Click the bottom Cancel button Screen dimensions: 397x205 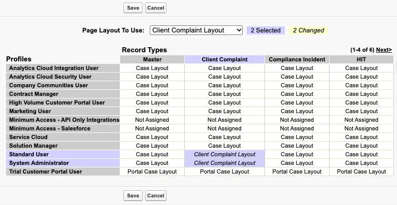[x=156, y=196]
